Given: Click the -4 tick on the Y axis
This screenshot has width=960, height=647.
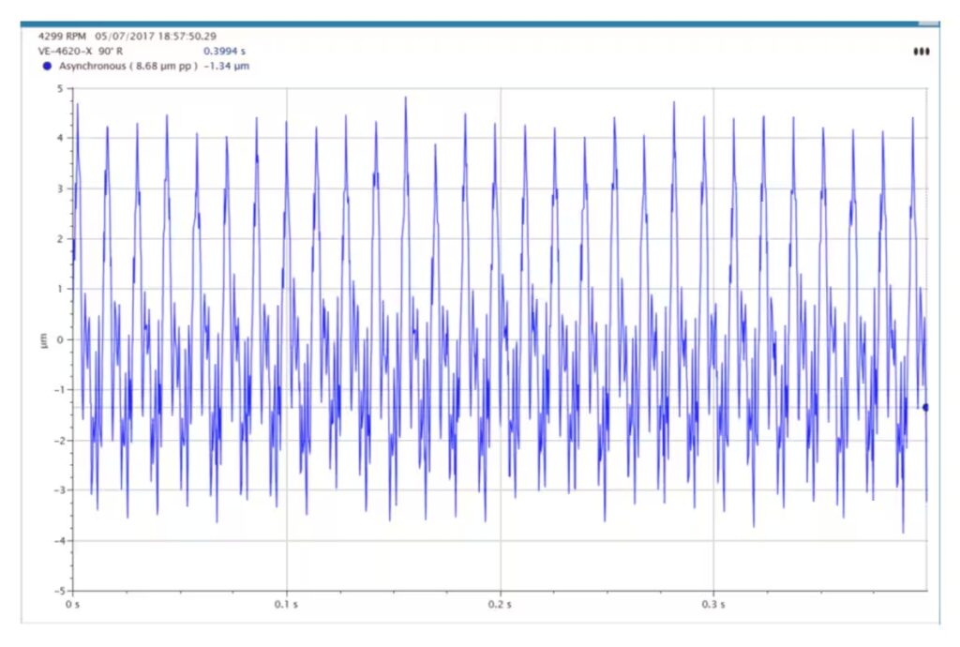Looking at the screenshot, I should click(x=57, y=540).
